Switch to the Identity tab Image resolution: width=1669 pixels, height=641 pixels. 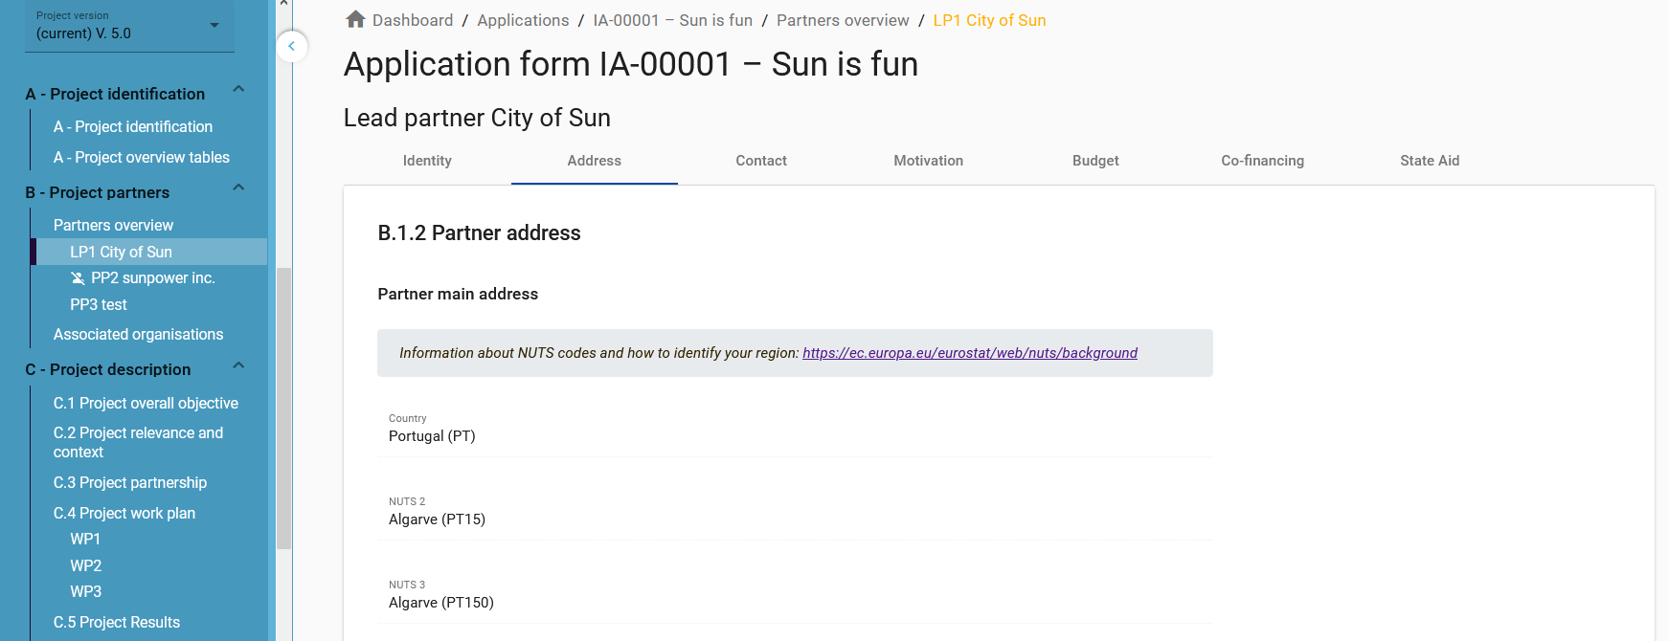click(x=427, y=161)
